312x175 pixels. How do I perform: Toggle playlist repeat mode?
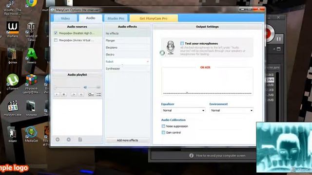coord(91,94)
